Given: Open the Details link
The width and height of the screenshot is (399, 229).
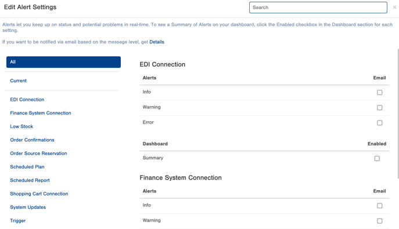Looking at the screenshot, I should 157,42.
